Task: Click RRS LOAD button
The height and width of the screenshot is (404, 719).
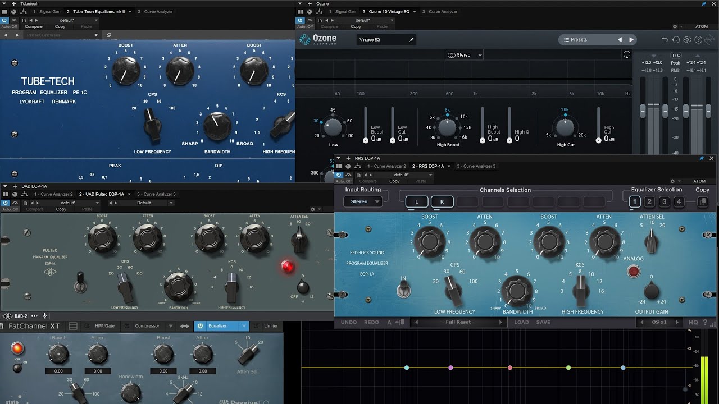Action: 521,322
